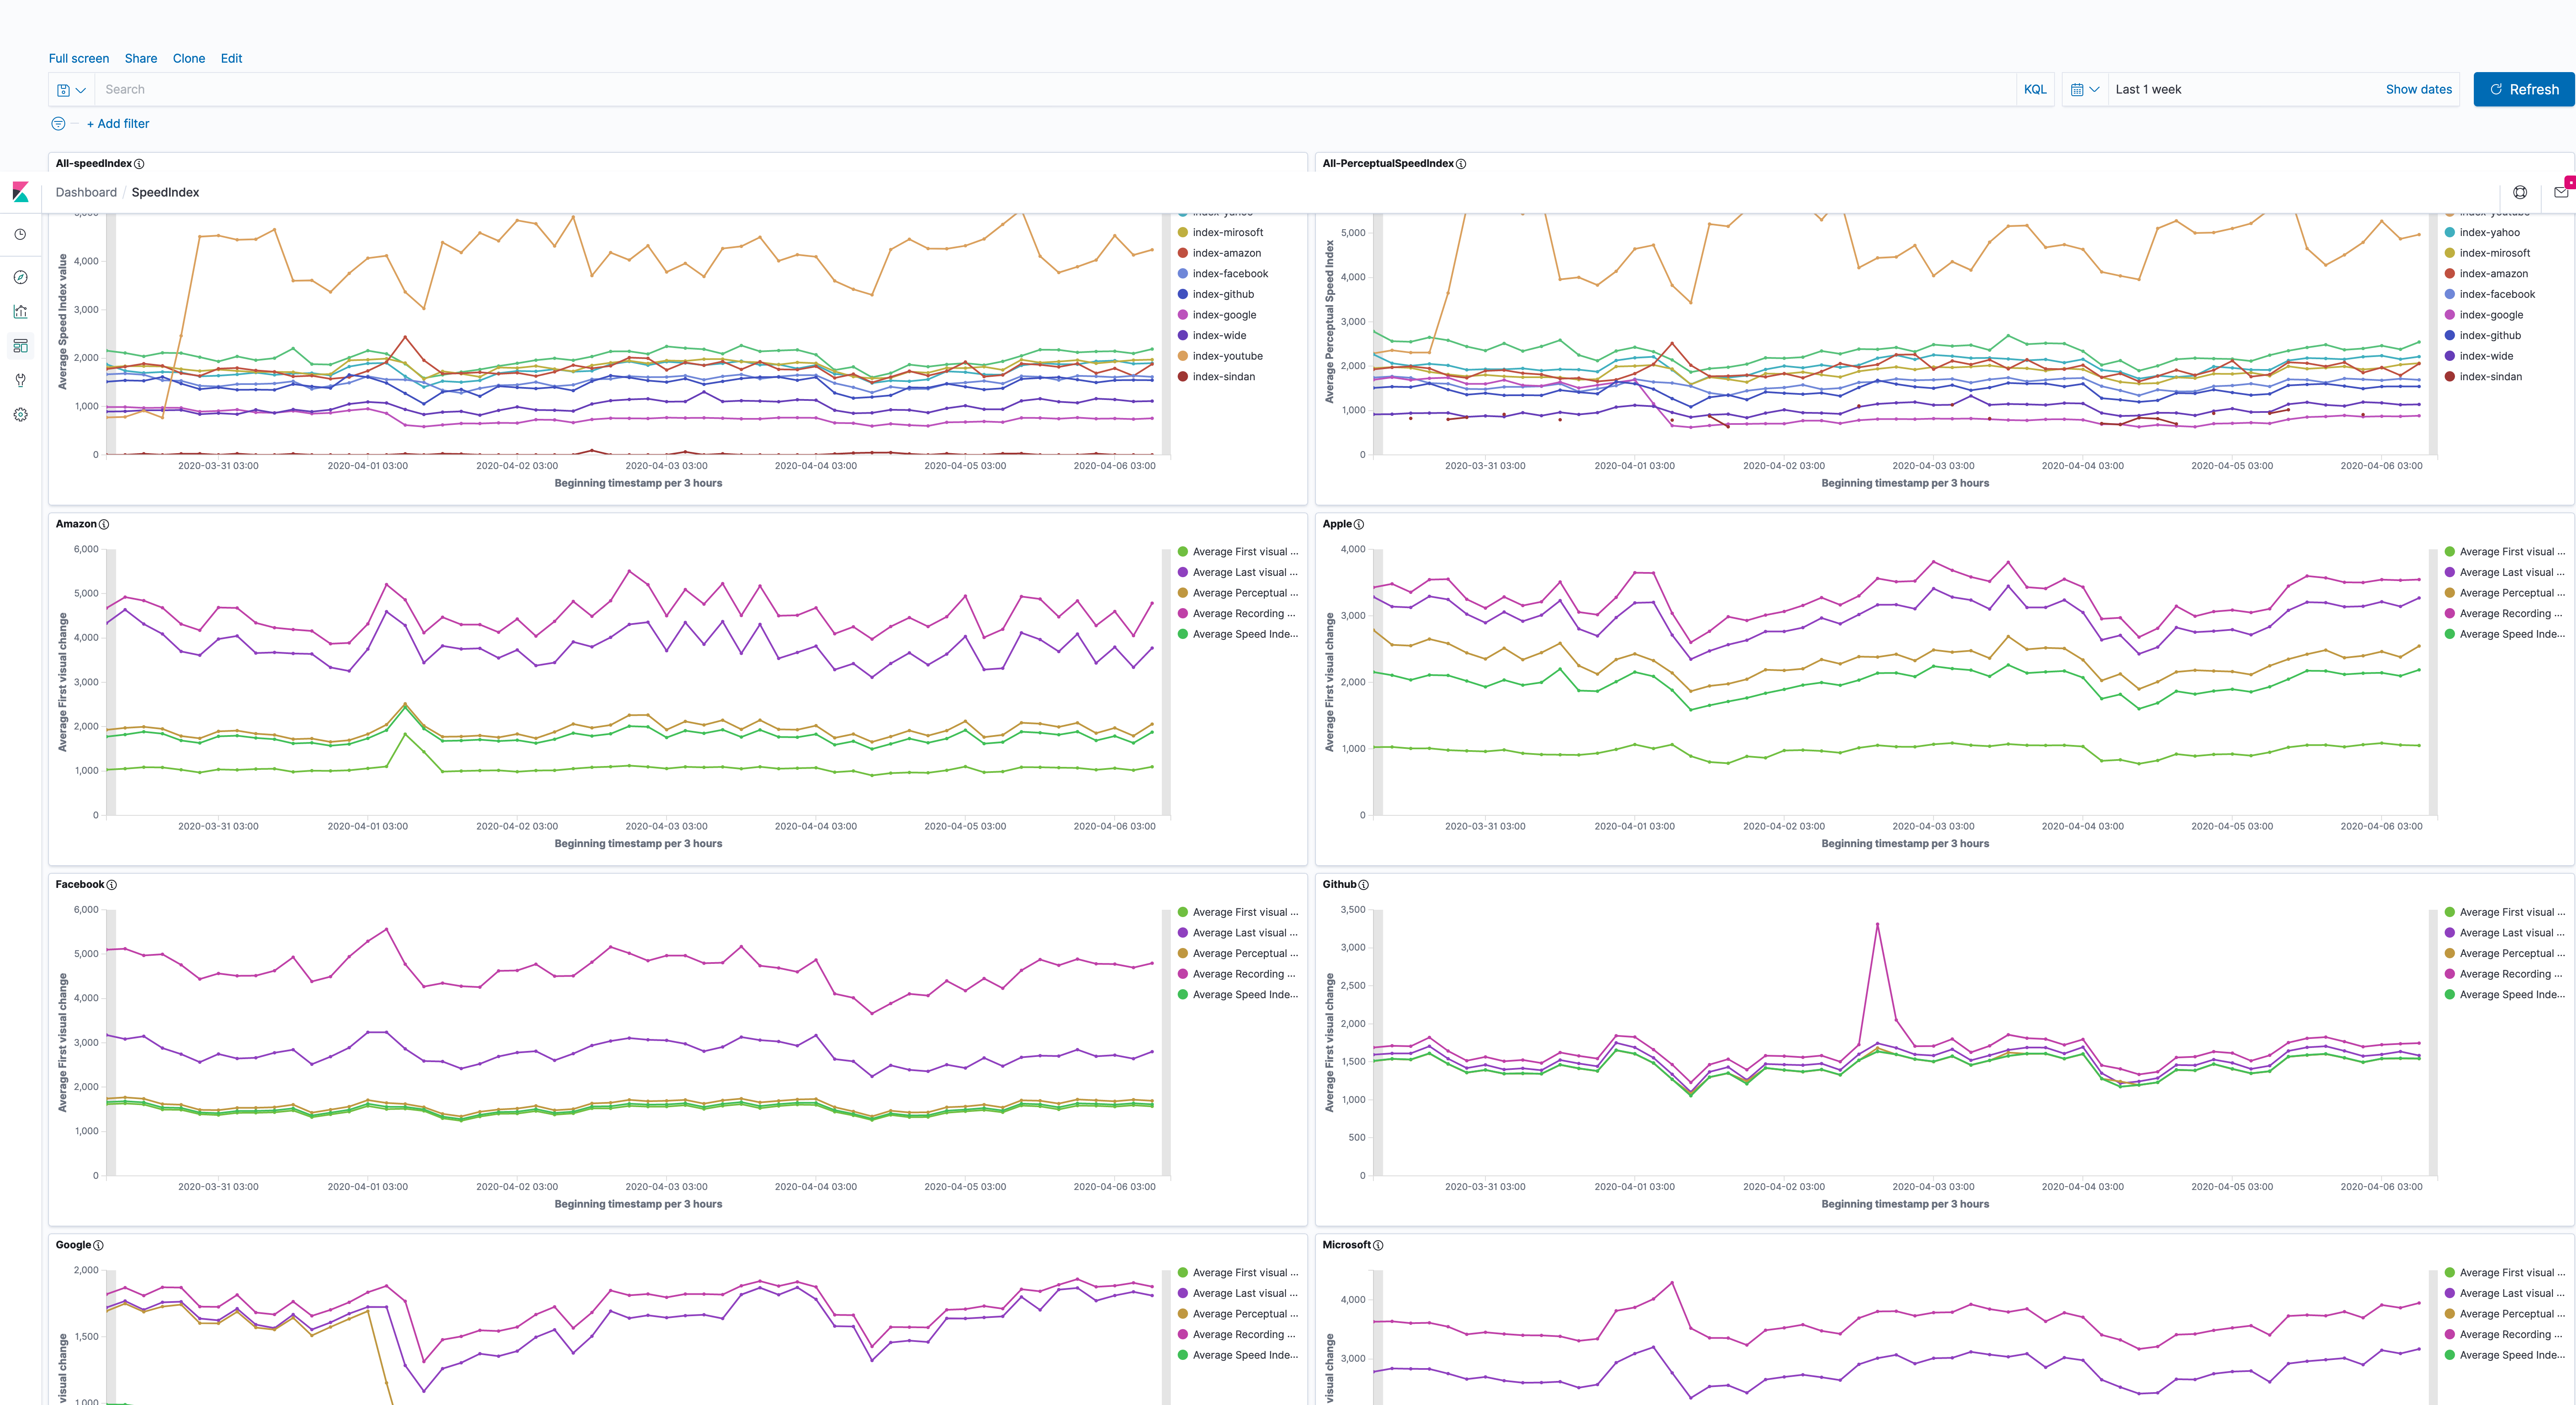Click the recently viewed clock icon
This screenshot has height=1405, width=2576.
click(20, 234)
